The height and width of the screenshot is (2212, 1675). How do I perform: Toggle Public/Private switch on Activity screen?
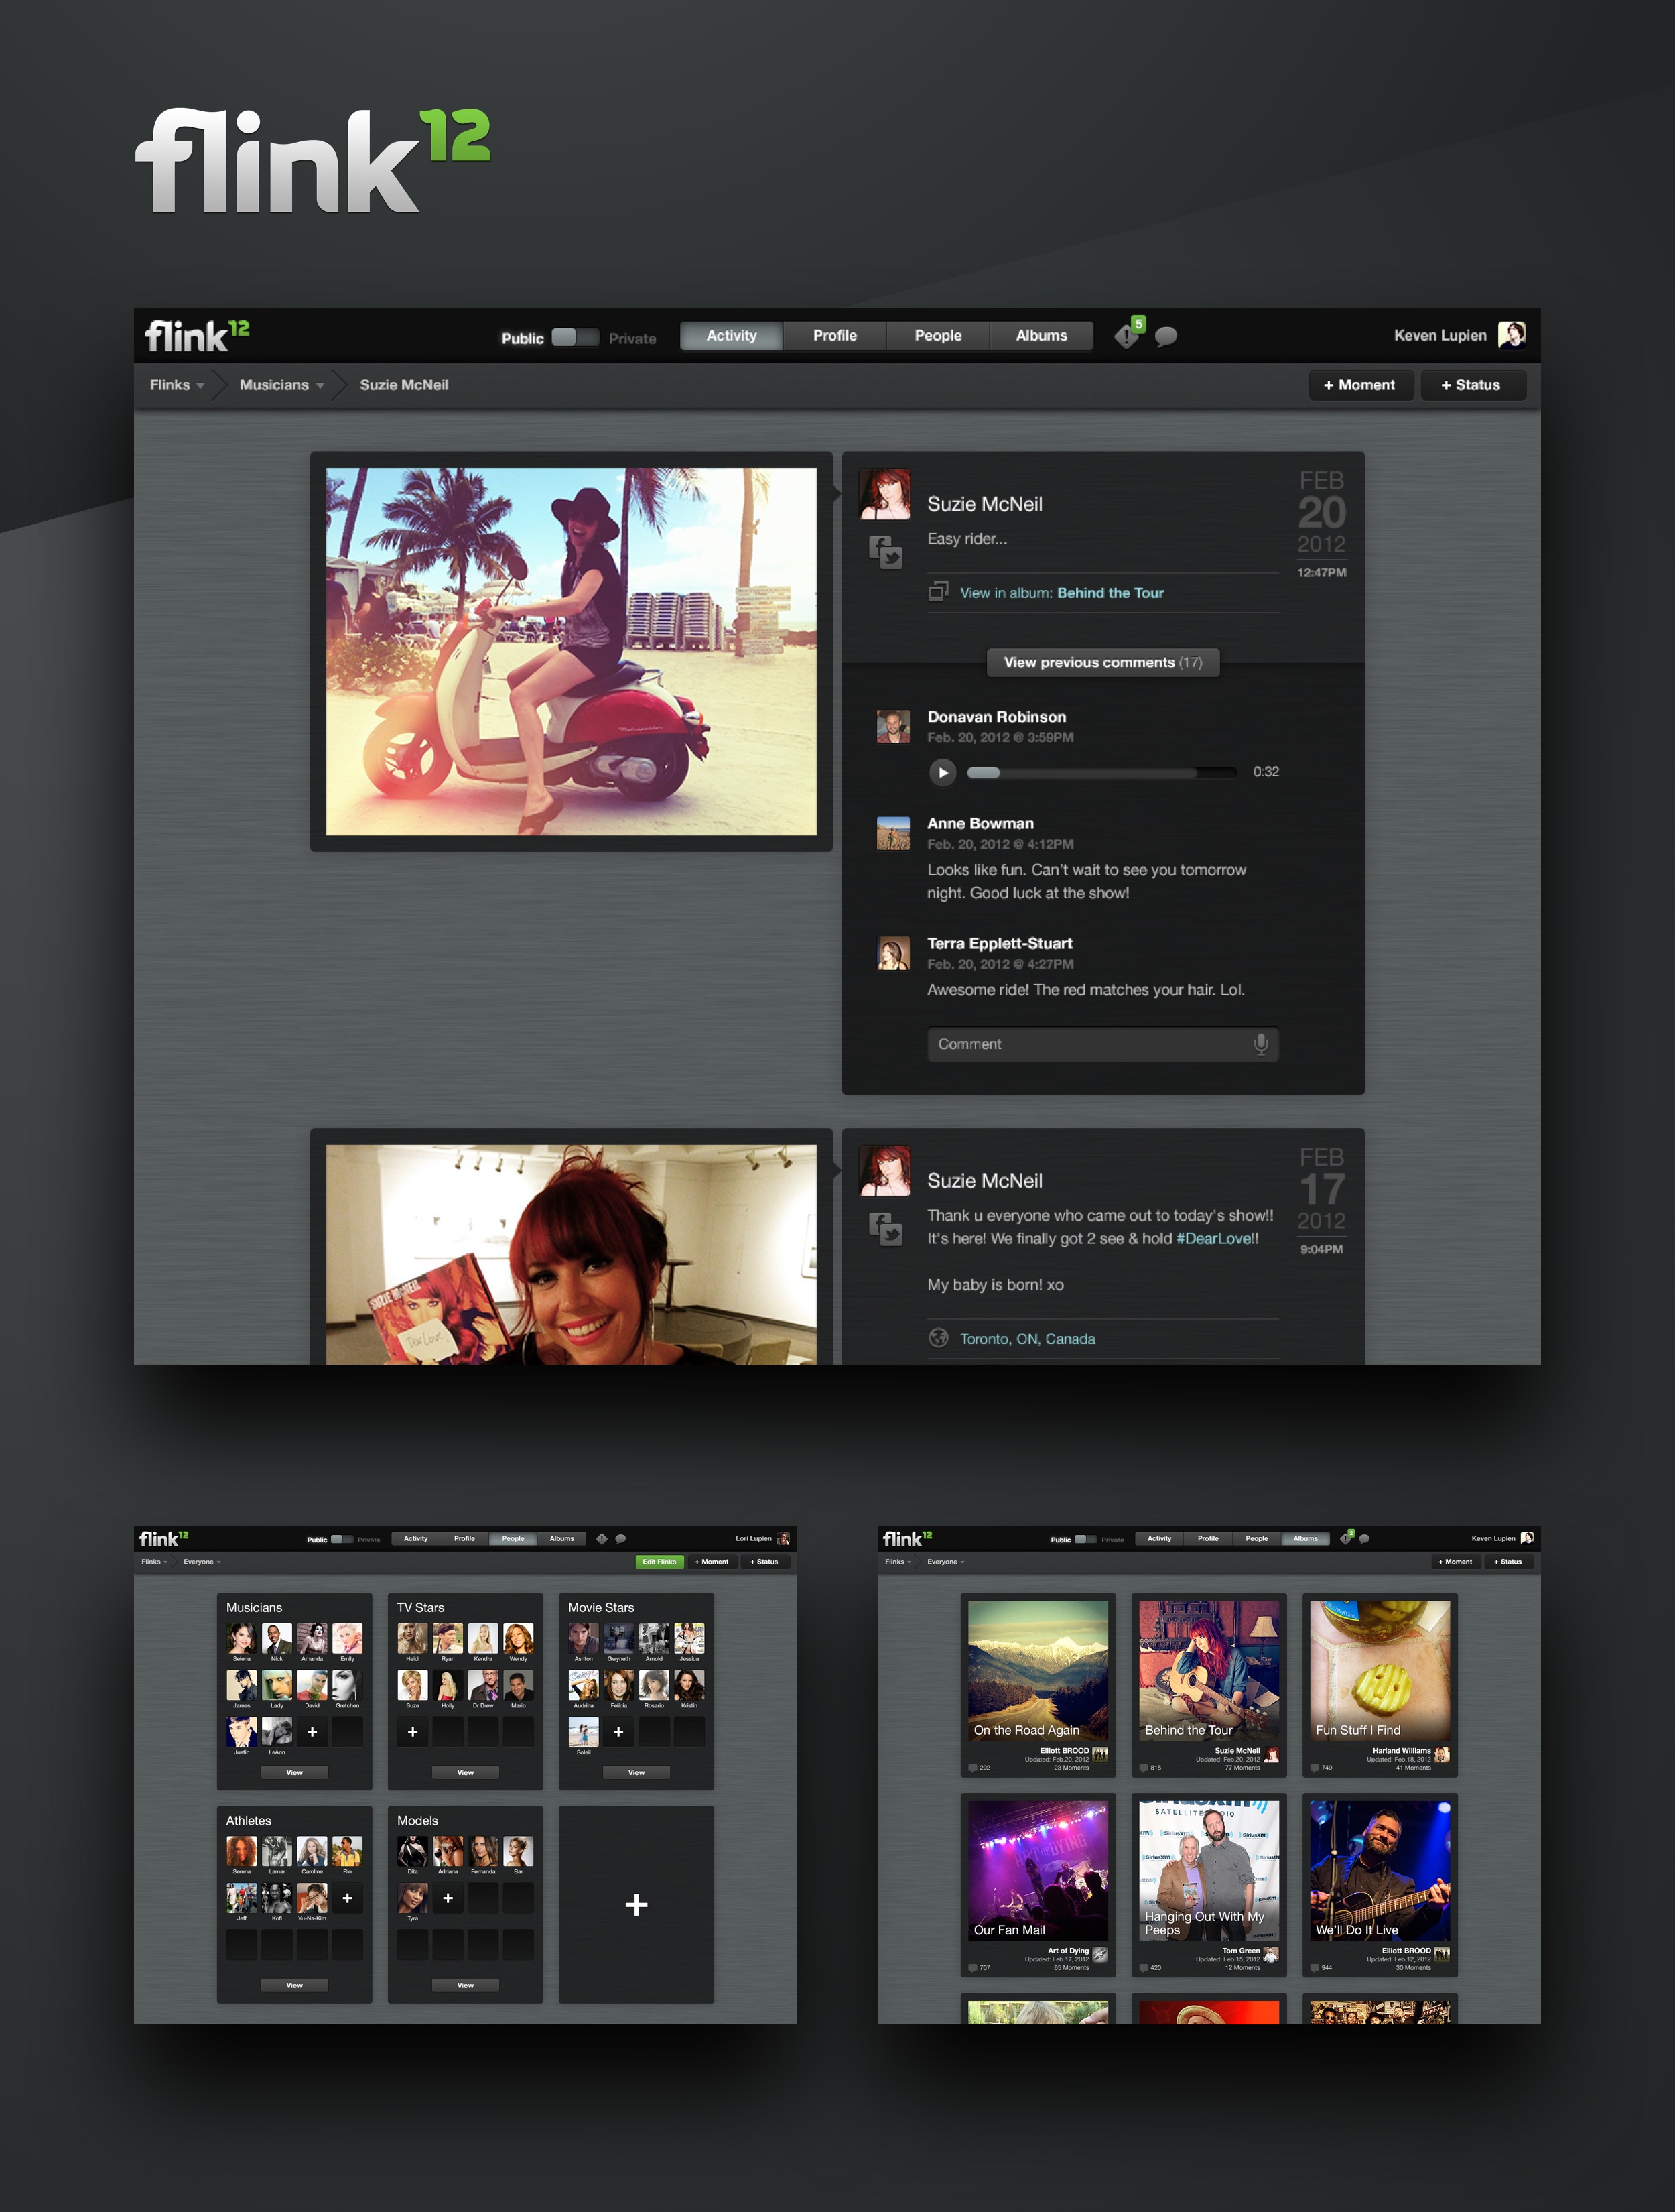click(x=575, y=337)
